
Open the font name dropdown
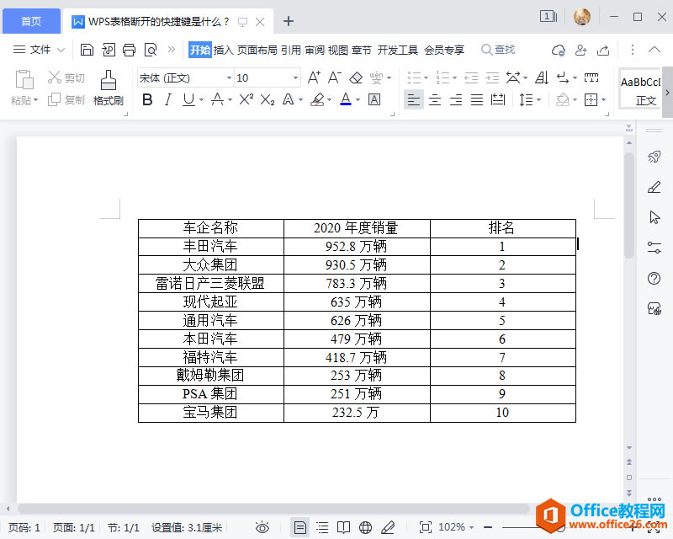229,78
